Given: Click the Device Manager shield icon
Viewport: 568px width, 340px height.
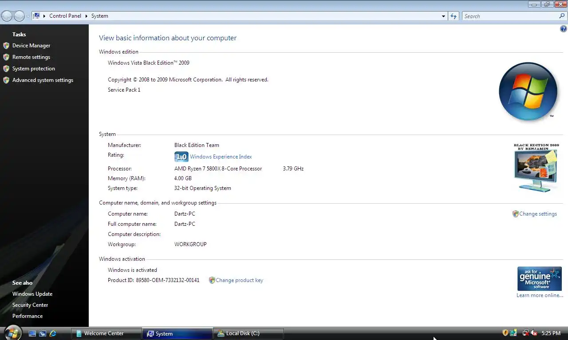Looking at the screenshot, I should pos(6,46).
